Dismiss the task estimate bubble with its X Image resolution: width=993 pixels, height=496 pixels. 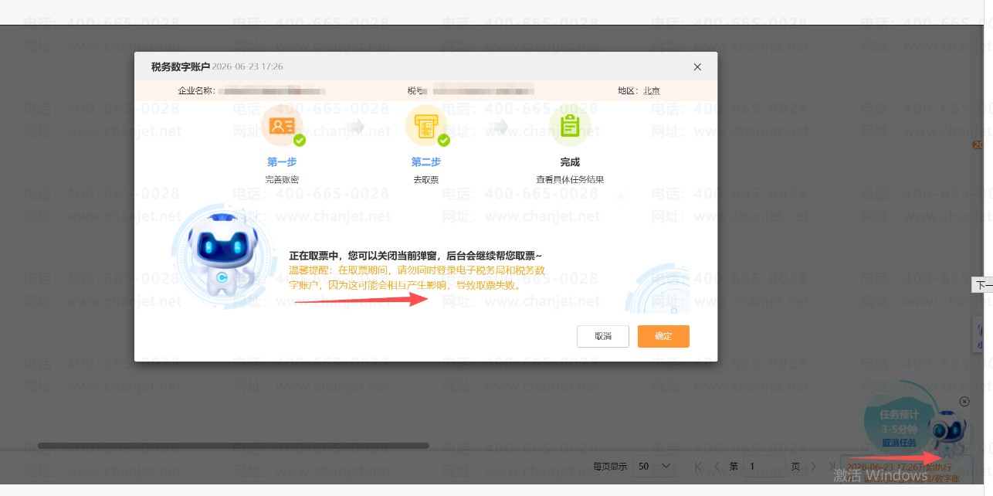pyautogui.click(x=964, y=402)
